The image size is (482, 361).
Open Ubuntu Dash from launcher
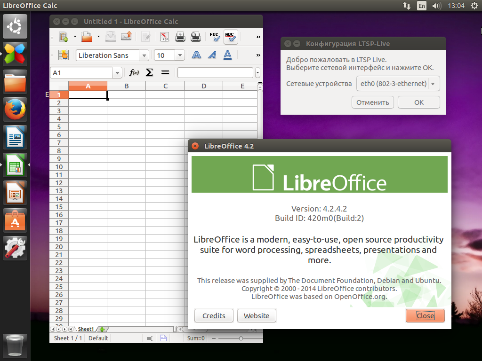click(x=15, y=26)
